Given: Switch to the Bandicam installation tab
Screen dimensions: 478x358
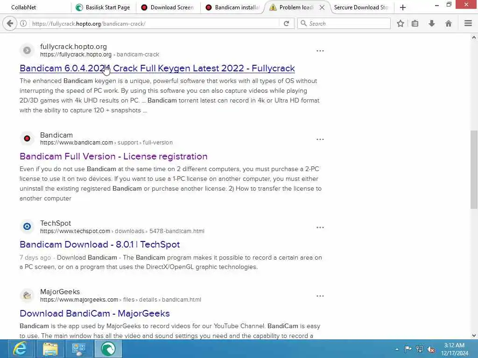Looking at the screenshot, I should [232, 7].
